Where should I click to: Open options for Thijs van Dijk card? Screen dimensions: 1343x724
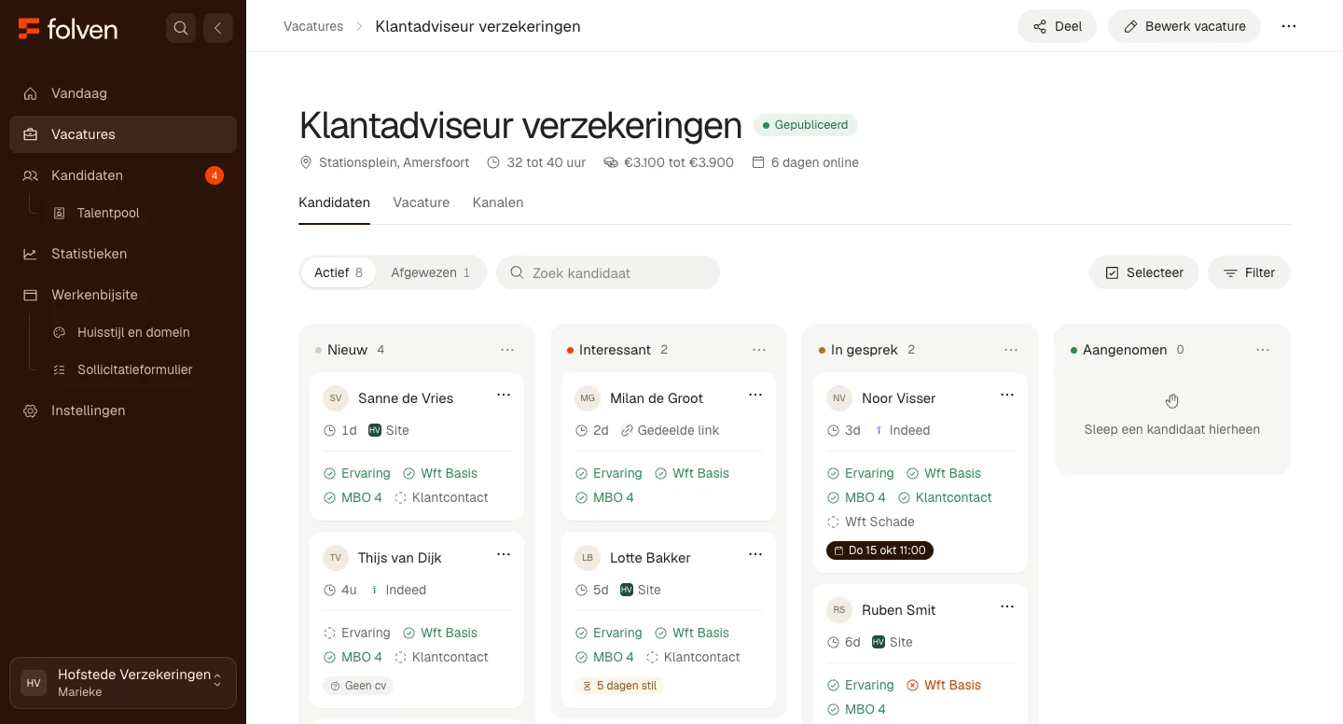(x=504, y=555)
